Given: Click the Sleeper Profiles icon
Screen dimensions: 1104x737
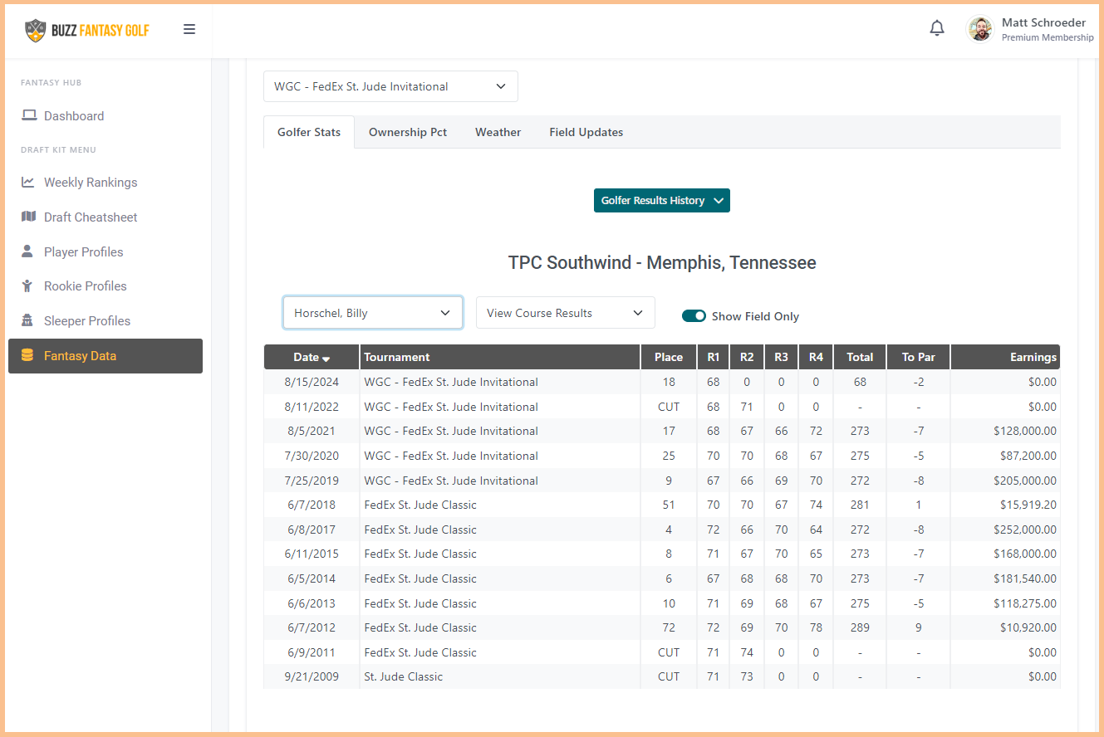Looking at the screenshot, I should coord(27,320).
